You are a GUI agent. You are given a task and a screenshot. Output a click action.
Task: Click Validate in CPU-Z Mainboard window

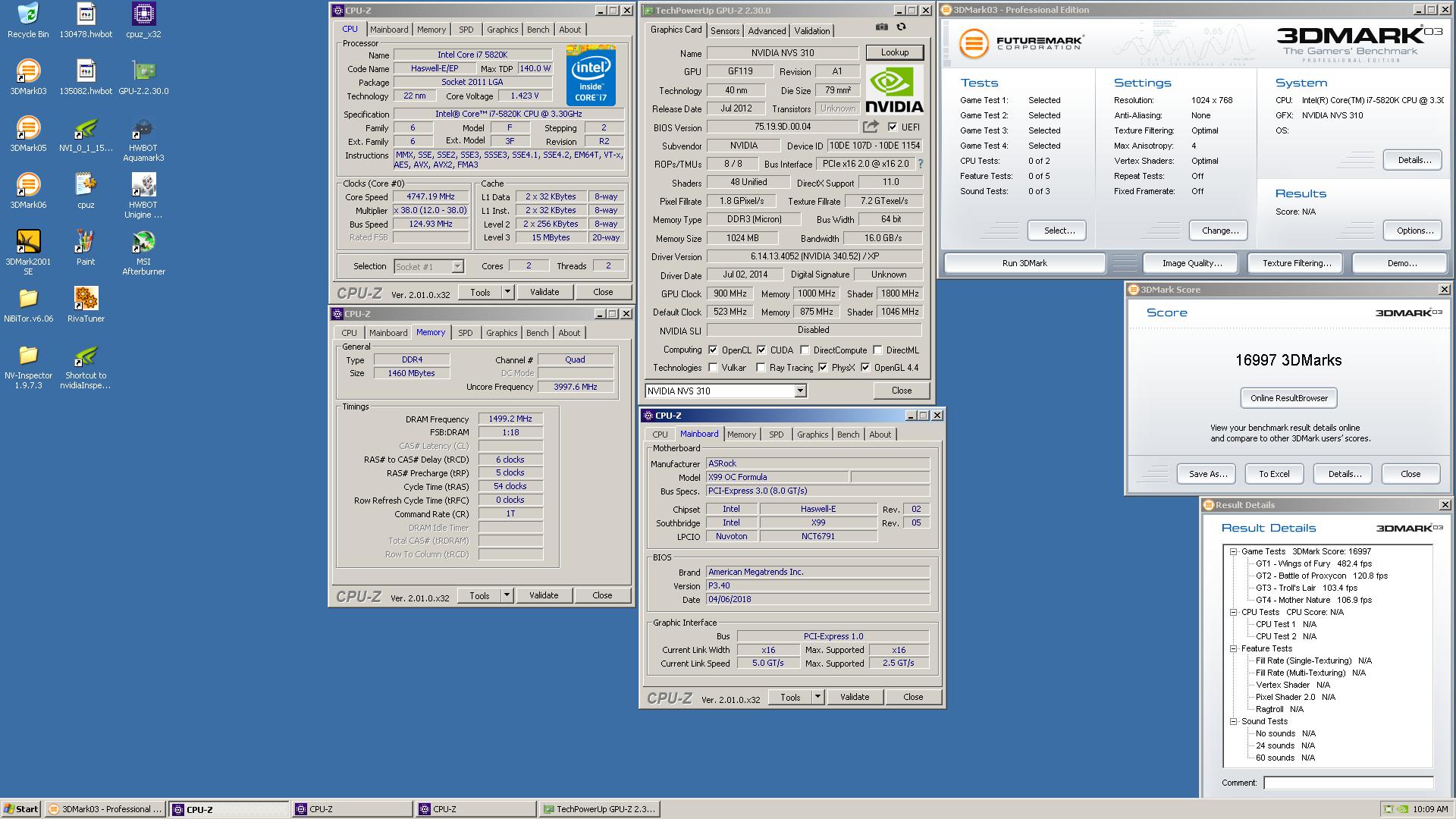tap(855, 697)
